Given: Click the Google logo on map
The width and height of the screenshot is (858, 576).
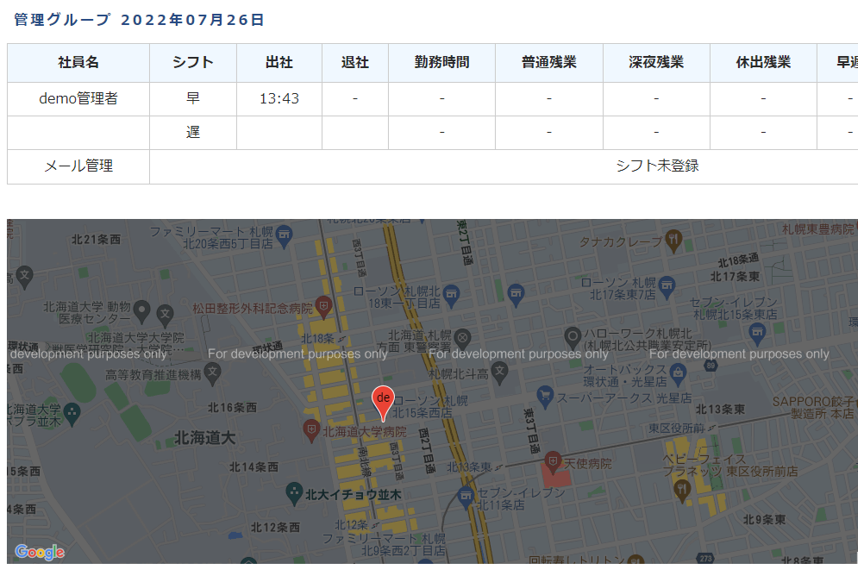Looking at the screenshot, I should [40, 552].
